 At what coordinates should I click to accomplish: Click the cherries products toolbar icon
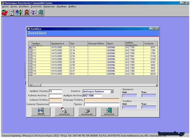[x=5, y=12]
